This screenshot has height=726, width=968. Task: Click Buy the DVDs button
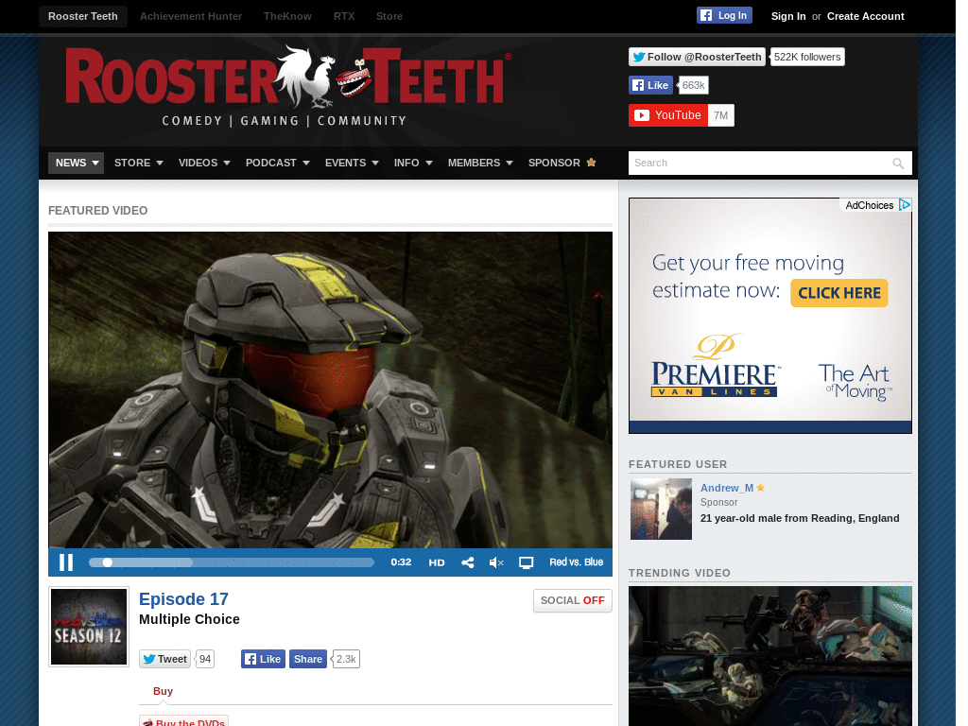[184, 721]
